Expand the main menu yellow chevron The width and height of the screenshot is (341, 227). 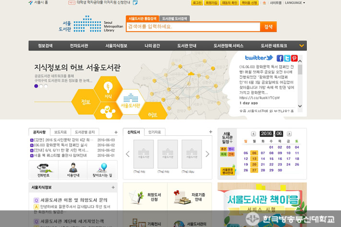(x=301, y=46)
